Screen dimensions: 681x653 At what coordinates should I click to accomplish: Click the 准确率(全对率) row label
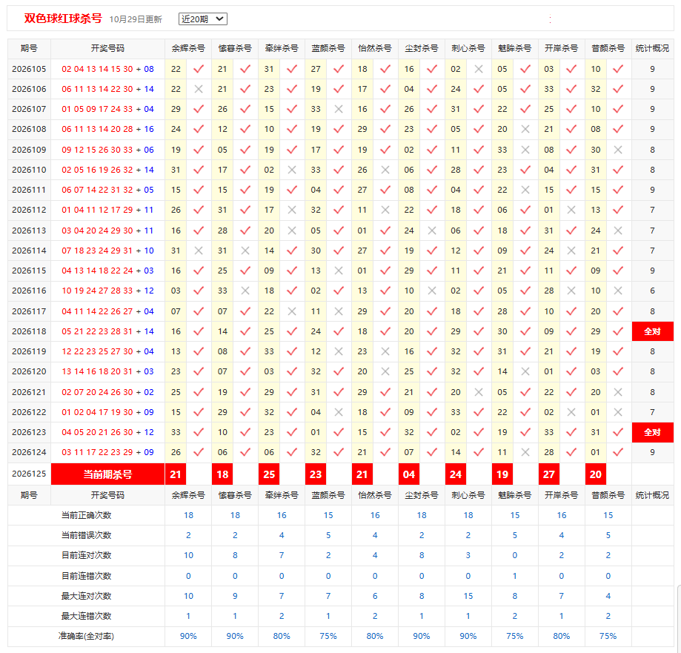pyautogui.click(x=87, y=636)
